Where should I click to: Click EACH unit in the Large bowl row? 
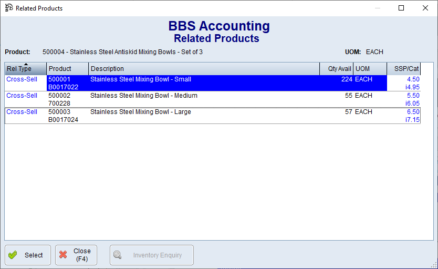(x=363, y=112)
